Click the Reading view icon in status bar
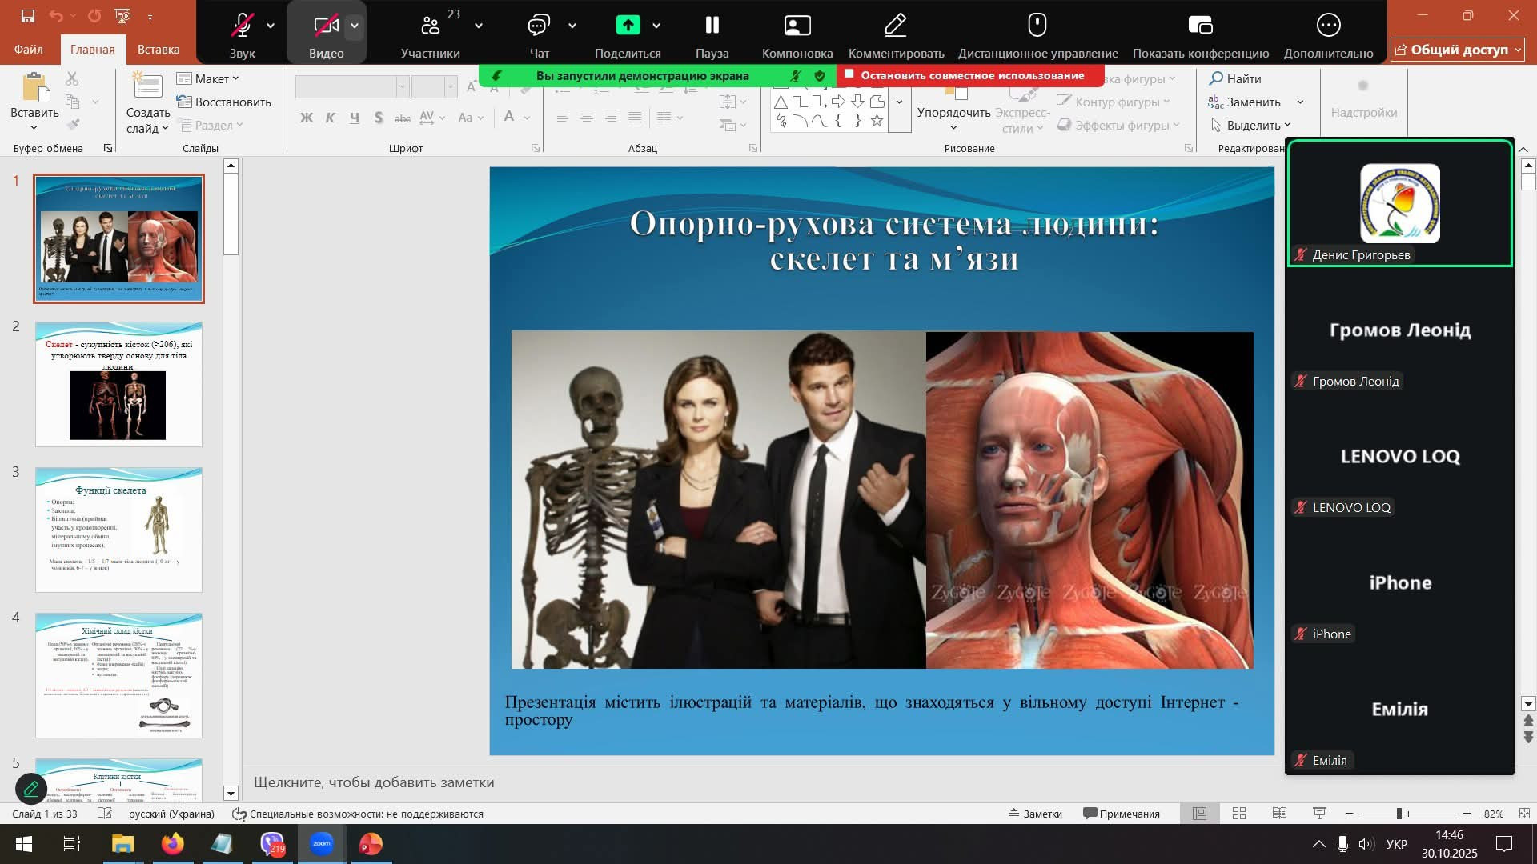 (1279, 814)
